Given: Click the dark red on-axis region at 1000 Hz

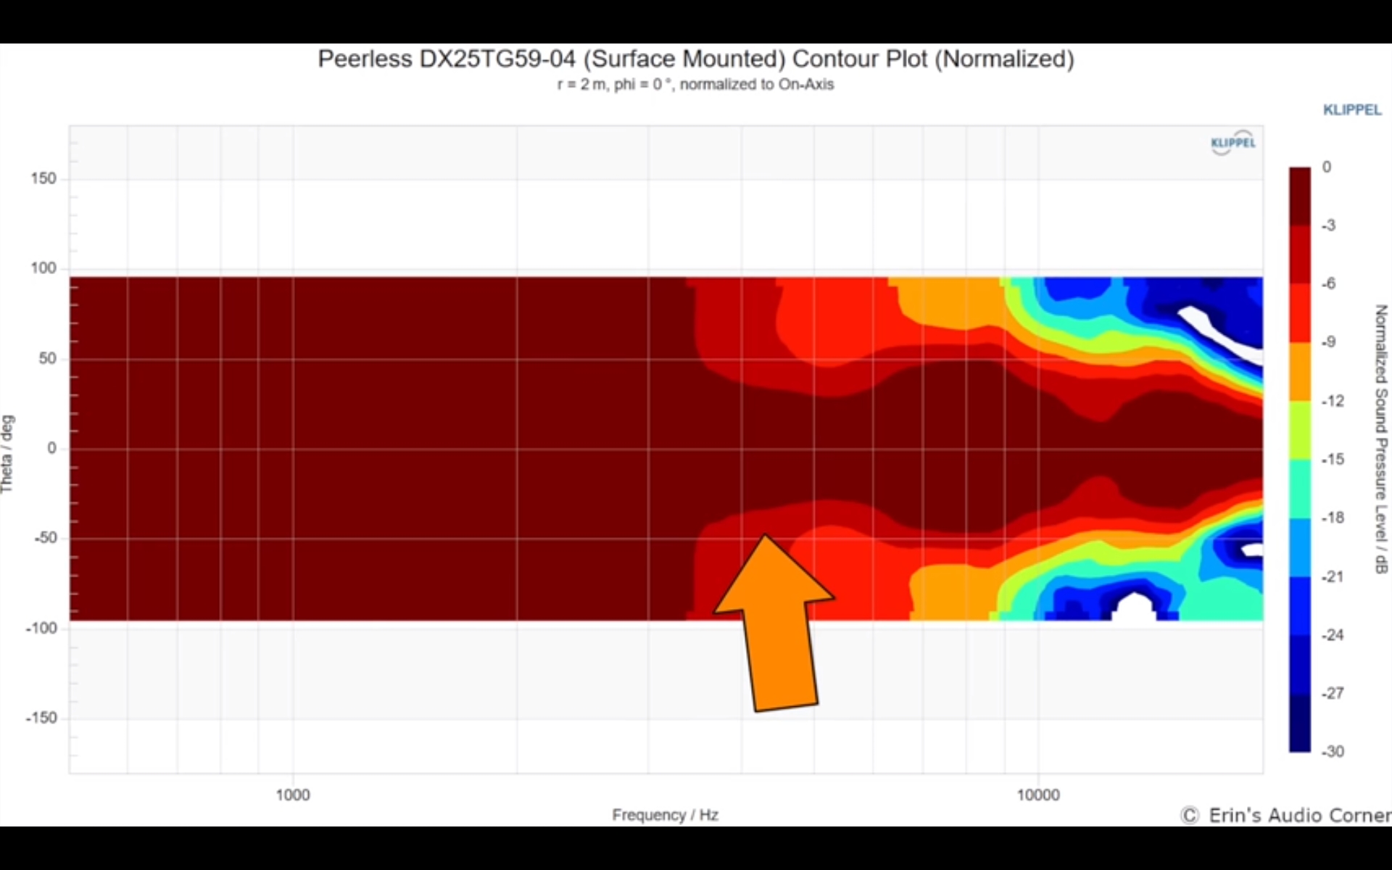Looking at the screenshot, I should pyautogui.click(x=293, y=448).
